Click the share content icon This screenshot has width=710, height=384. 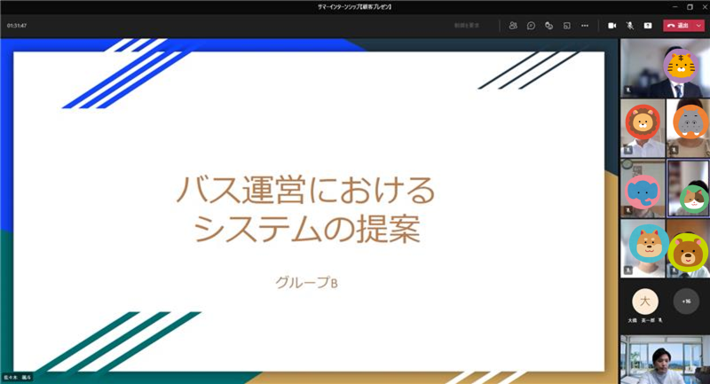[647, 26]
